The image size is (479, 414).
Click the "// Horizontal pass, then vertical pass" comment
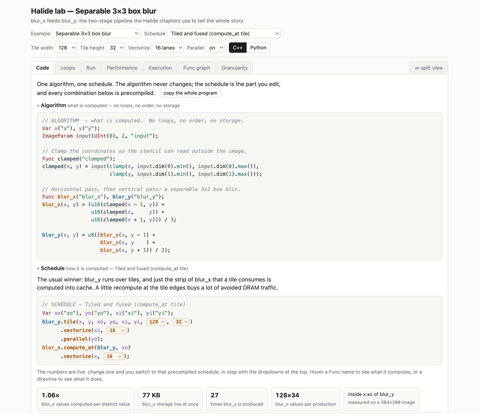click(x=141, y=189)
